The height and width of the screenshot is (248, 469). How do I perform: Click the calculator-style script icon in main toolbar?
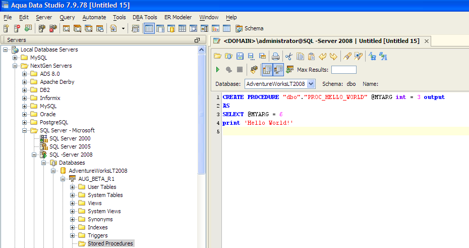(x=136, y=28)
